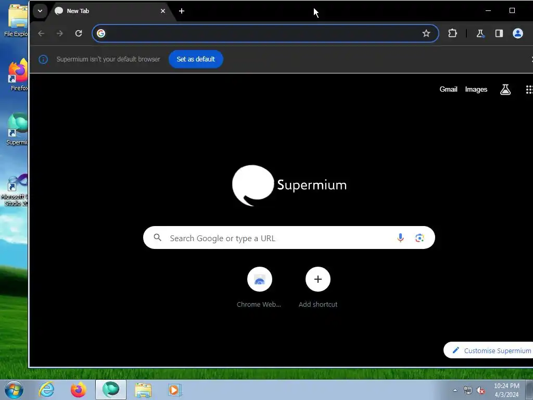Click the magnifier icon in search box
533x400 pixels.
pos(157,238)
